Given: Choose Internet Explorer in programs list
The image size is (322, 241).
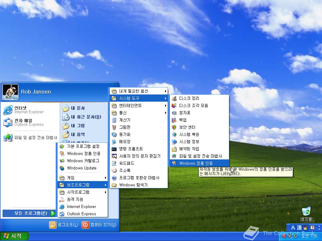Looking at the screenshot, I should tap(83, 206).
